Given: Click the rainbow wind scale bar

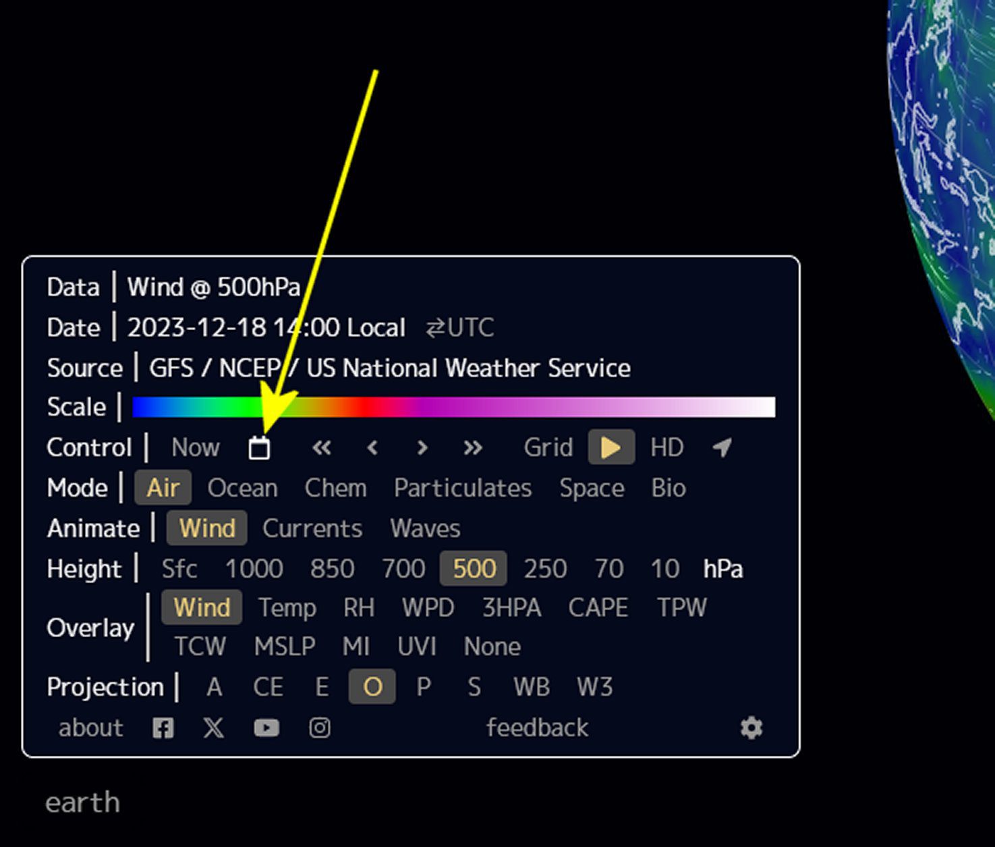Looking at the screenshot, I should pyautogui.click(x=453, y=407).
